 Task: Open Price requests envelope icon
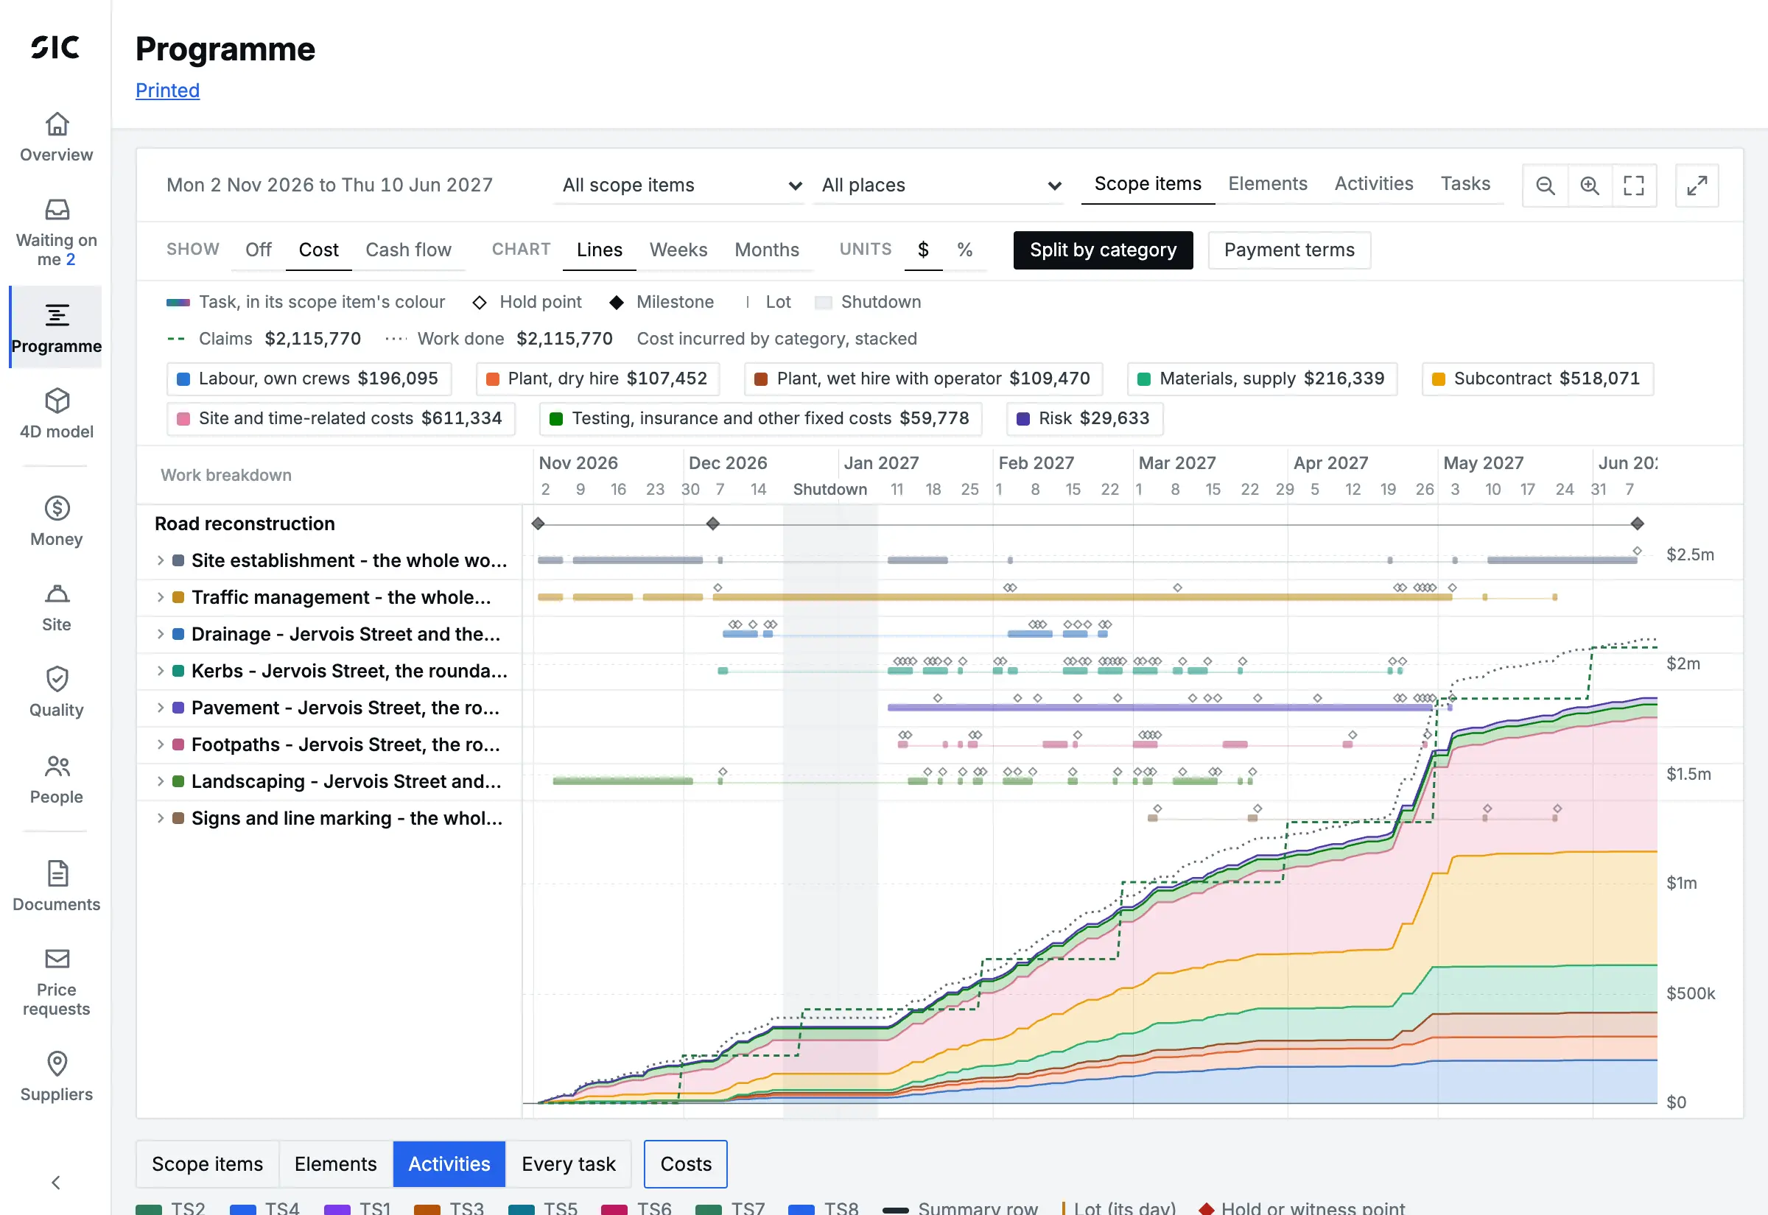click(57, 959)
